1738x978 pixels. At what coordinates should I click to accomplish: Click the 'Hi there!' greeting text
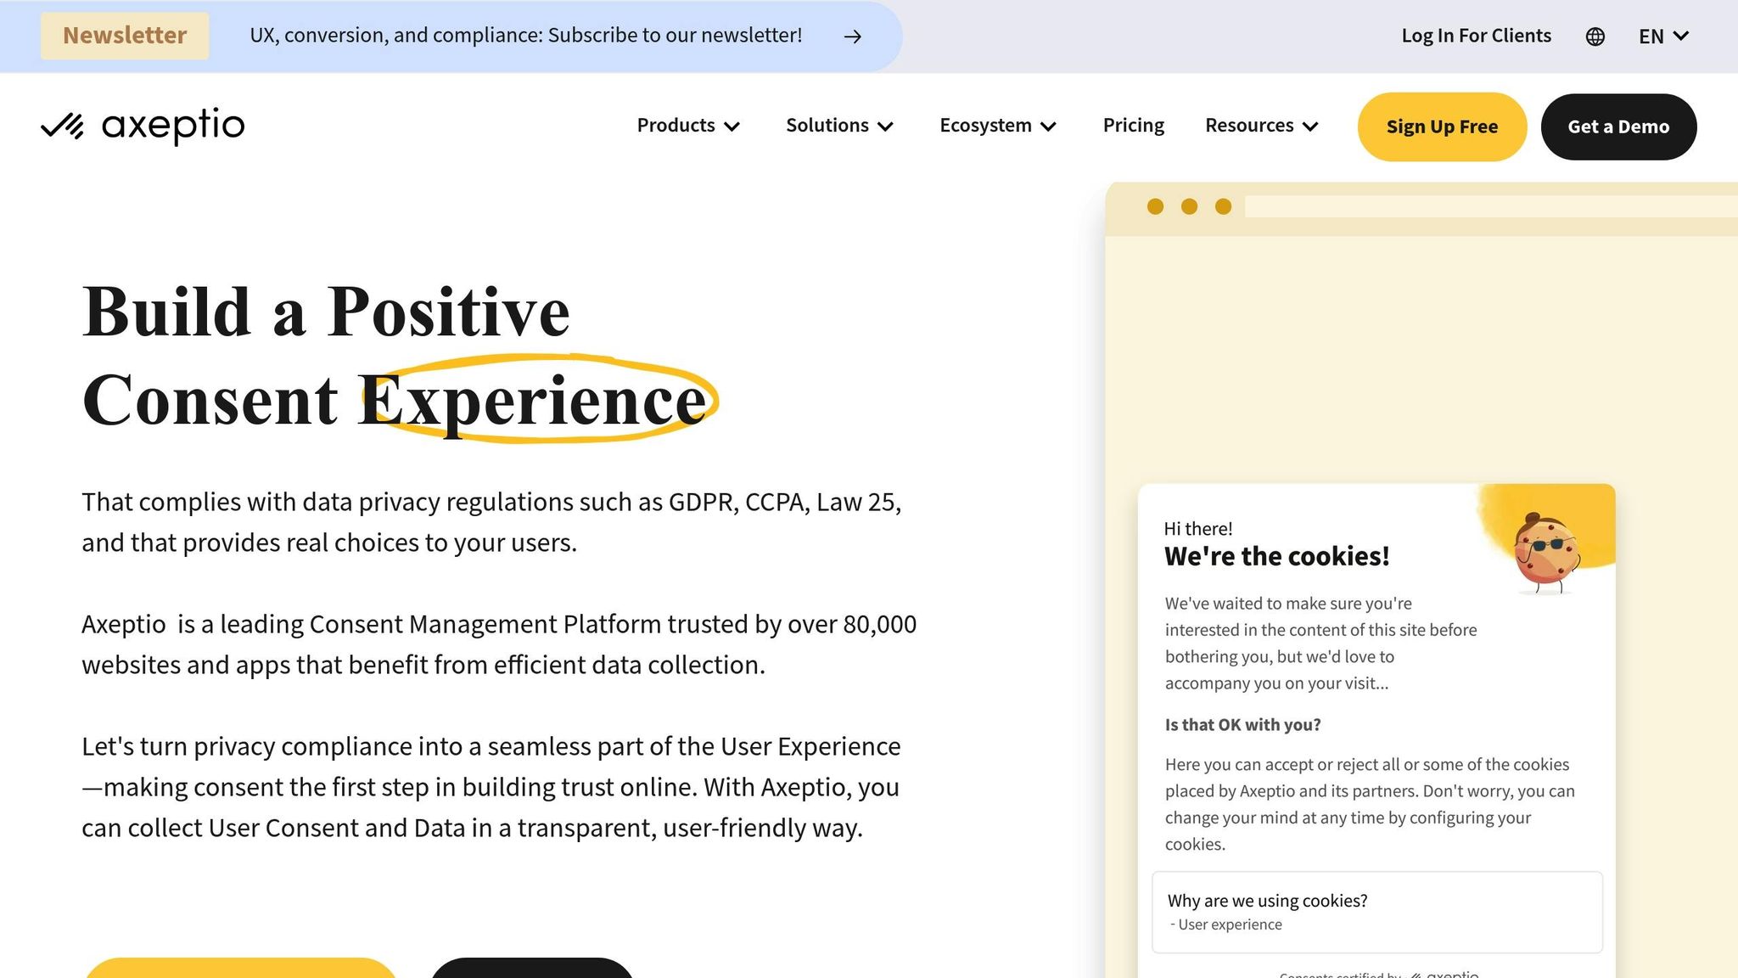pos(1197,529)
